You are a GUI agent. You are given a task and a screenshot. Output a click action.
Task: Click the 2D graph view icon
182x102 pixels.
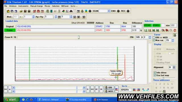(x=67, y=11)
